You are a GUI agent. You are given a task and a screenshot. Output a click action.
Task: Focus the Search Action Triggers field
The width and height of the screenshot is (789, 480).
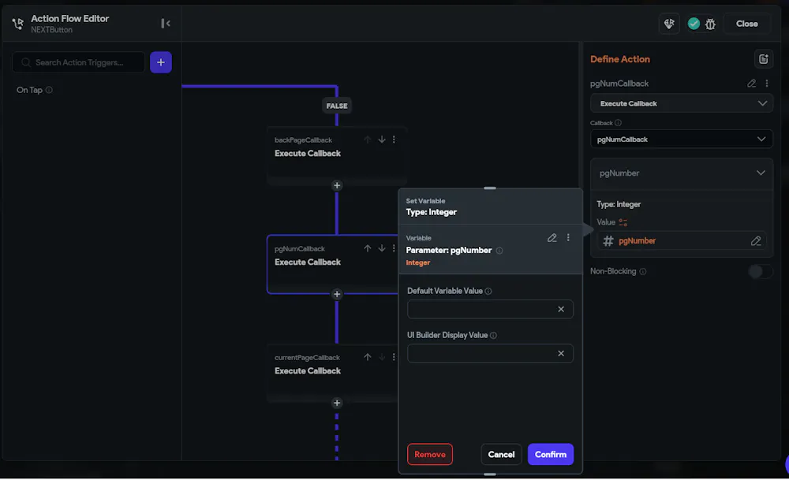tap(85, 62)
